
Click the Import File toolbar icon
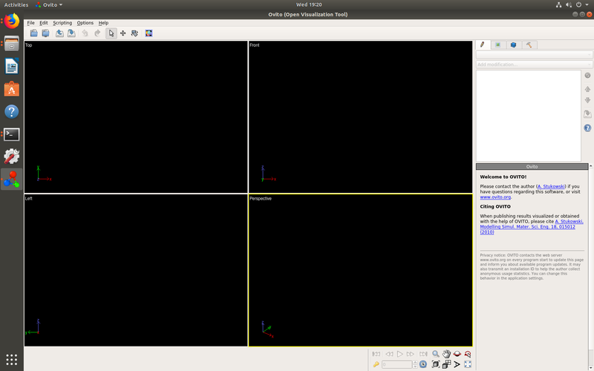(x=33, y=33)
